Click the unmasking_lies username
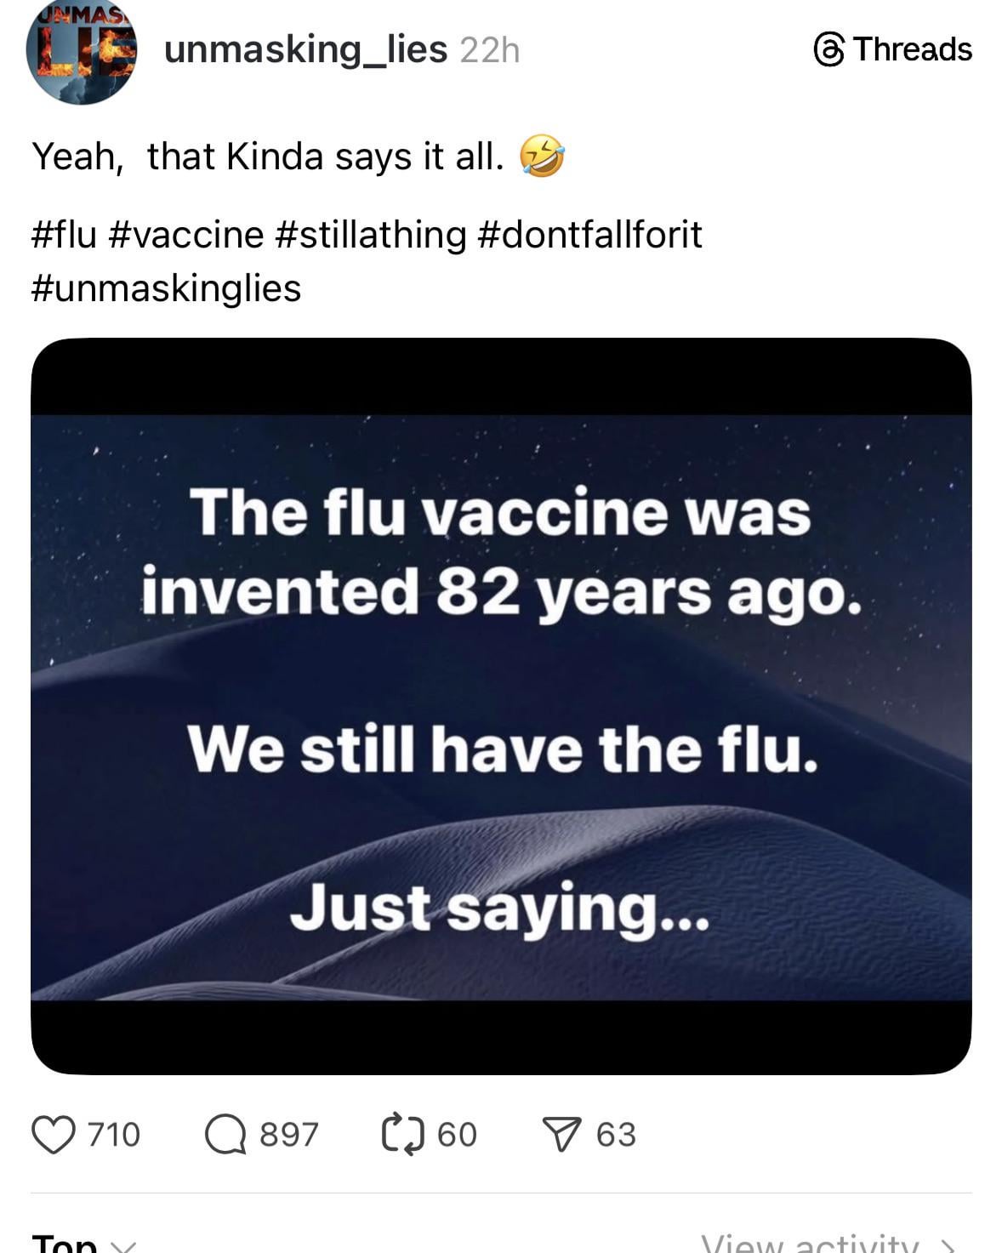1002x1253 pixels. click(305, 49)
